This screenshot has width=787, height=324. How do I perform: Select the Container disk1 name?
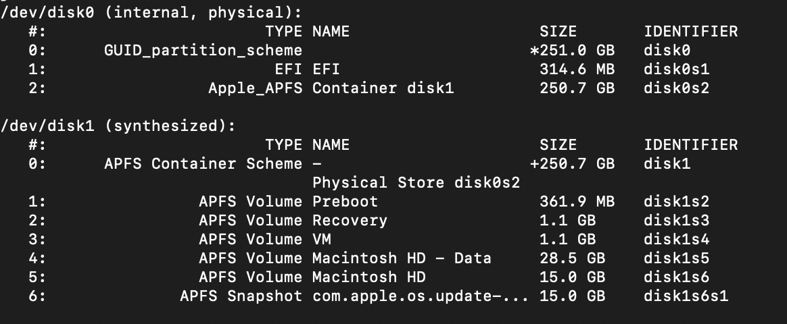383,88
